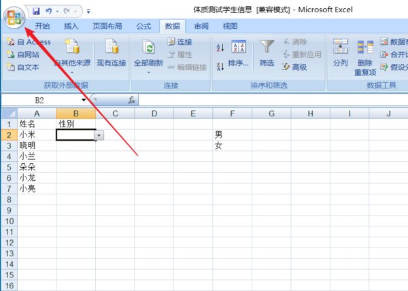Open 高级 filter options
Viewport: 408px width, 291px height.
point(295,67)
